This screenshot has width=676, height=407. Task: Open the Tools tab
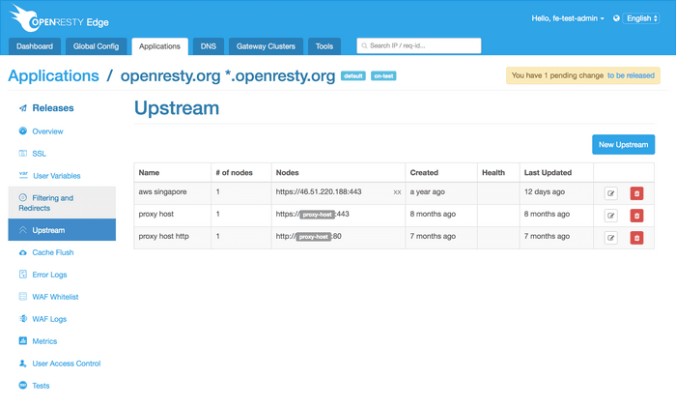tap(324, 46)
